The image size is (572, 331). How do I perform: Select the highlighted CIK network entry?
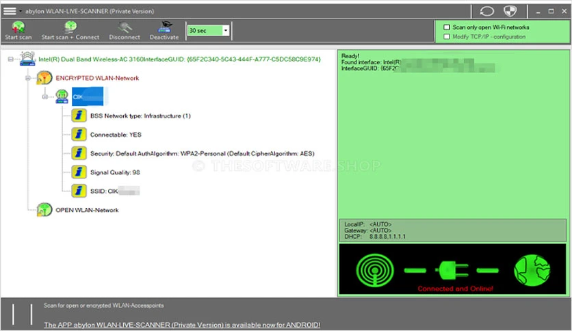coord(88,96)
